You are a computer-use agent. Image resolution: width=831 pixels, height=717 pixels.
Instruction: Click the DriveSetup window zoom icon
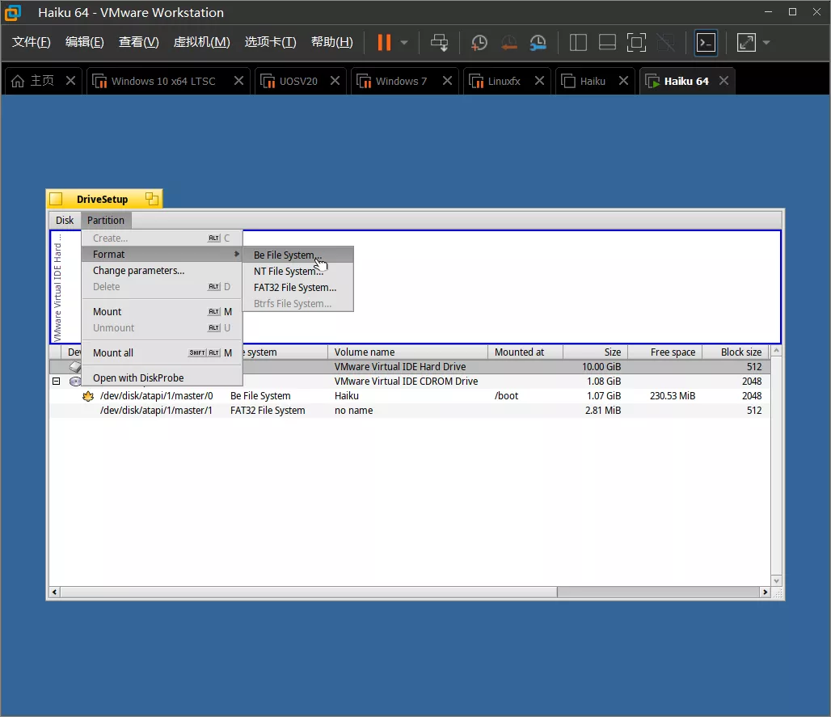(151, 199)
